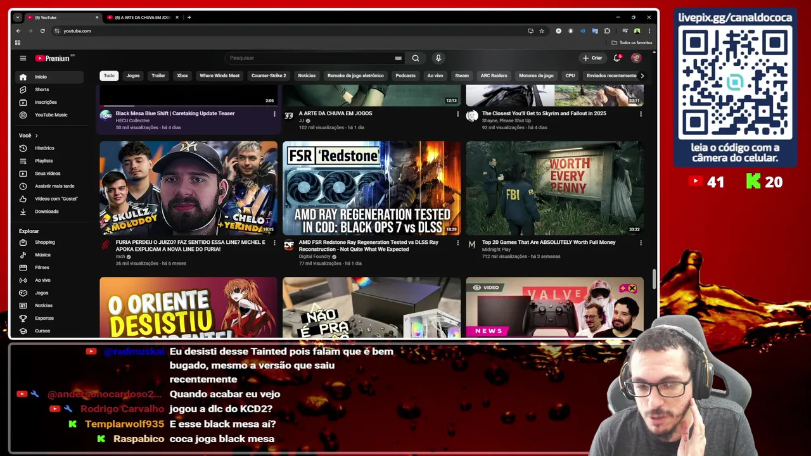Click the on-screen keyboard icon in search box
The width and height of the screenshot is (811, 456).
[398, 58]
